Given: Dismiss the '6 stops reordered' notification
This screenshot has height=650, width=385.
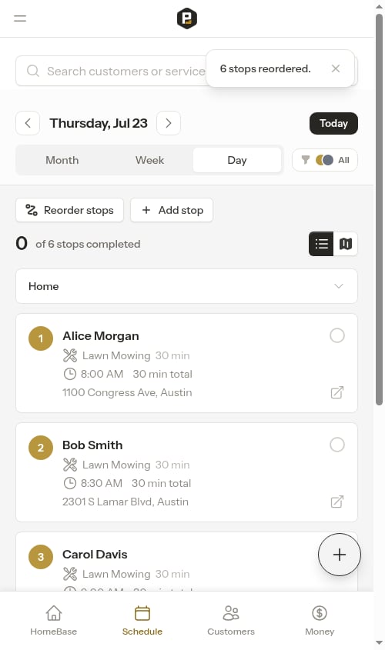Looking at the screenshot, I should (x=336, y=68).
